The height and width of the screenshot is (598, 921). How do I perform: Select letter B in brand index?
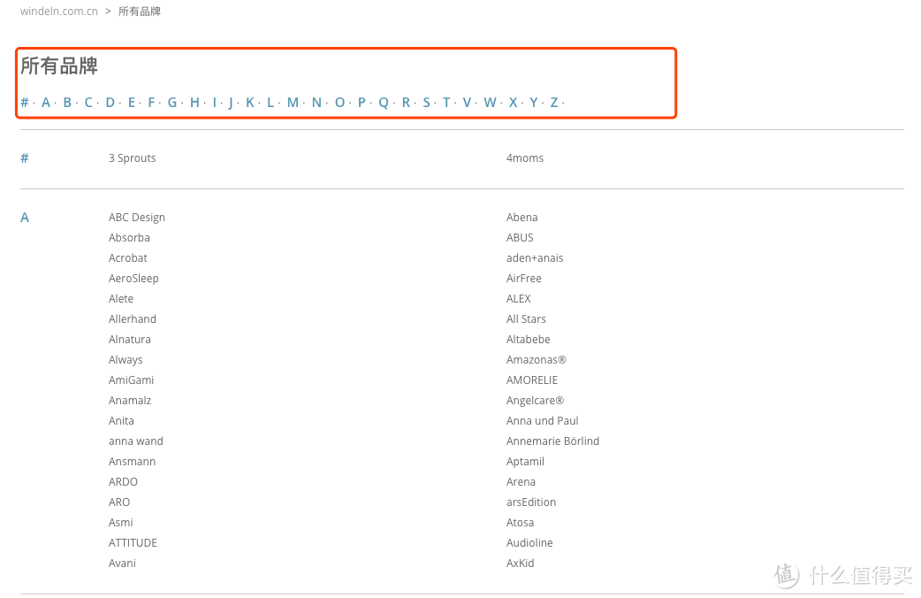67,103
